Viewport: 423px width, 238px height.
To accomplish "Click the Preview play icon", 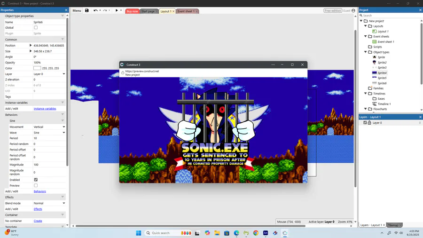I will (x=117, y=10).
